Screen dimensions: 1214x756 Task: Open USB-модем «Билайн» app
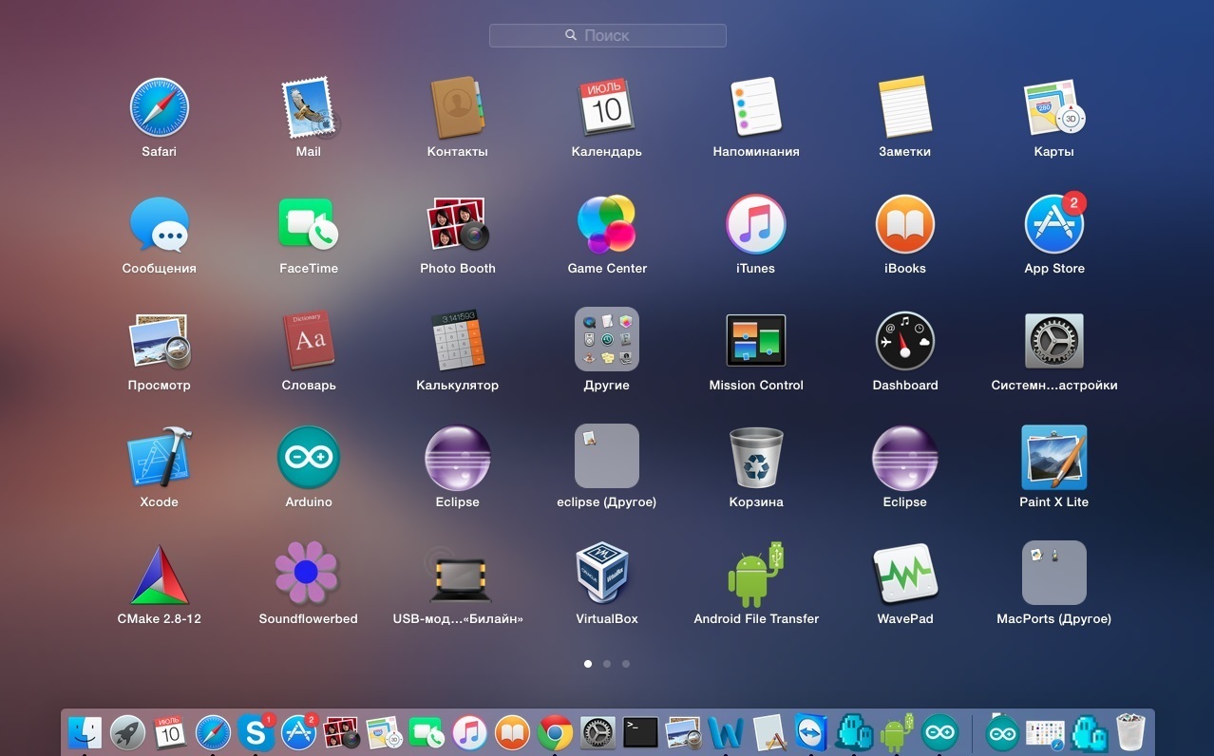tap(457, 576)
